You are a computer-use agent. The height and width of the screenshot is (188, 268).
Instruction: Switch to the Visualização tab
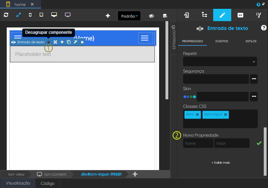pos(18,183)
